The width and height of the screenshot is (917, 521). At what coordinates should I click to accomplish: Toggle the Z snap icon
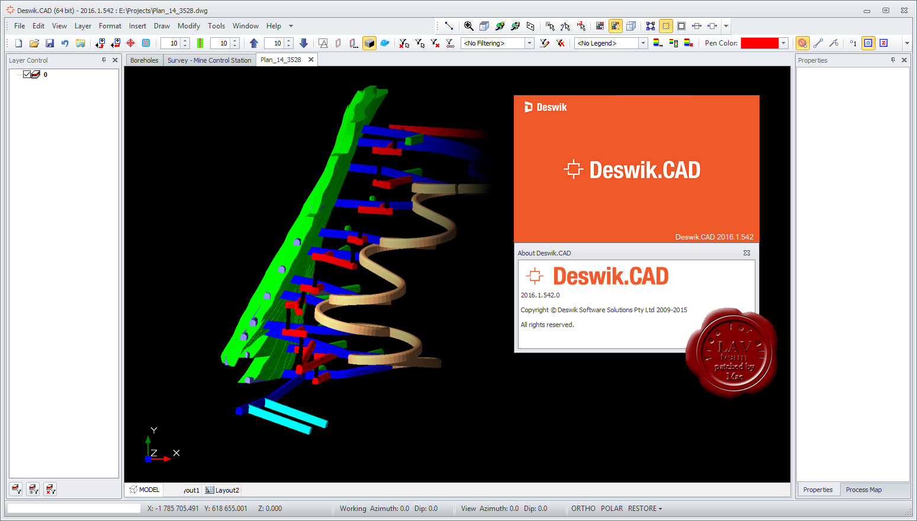(x=884, y=43)
